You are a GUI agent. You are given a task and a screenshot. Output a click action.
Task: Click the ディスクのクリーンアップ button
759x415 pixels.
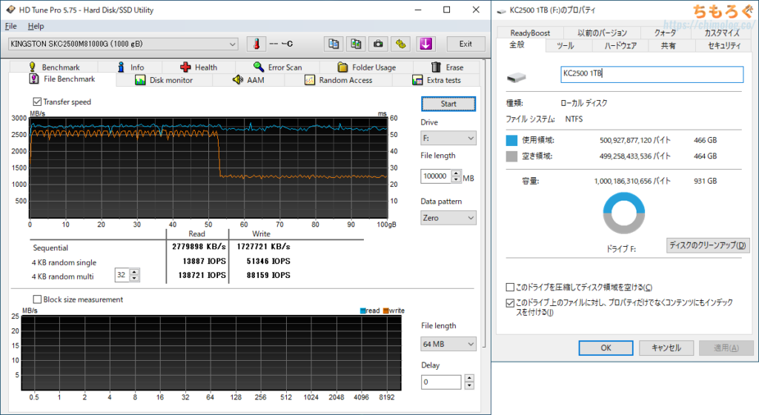tap(707, 245)
